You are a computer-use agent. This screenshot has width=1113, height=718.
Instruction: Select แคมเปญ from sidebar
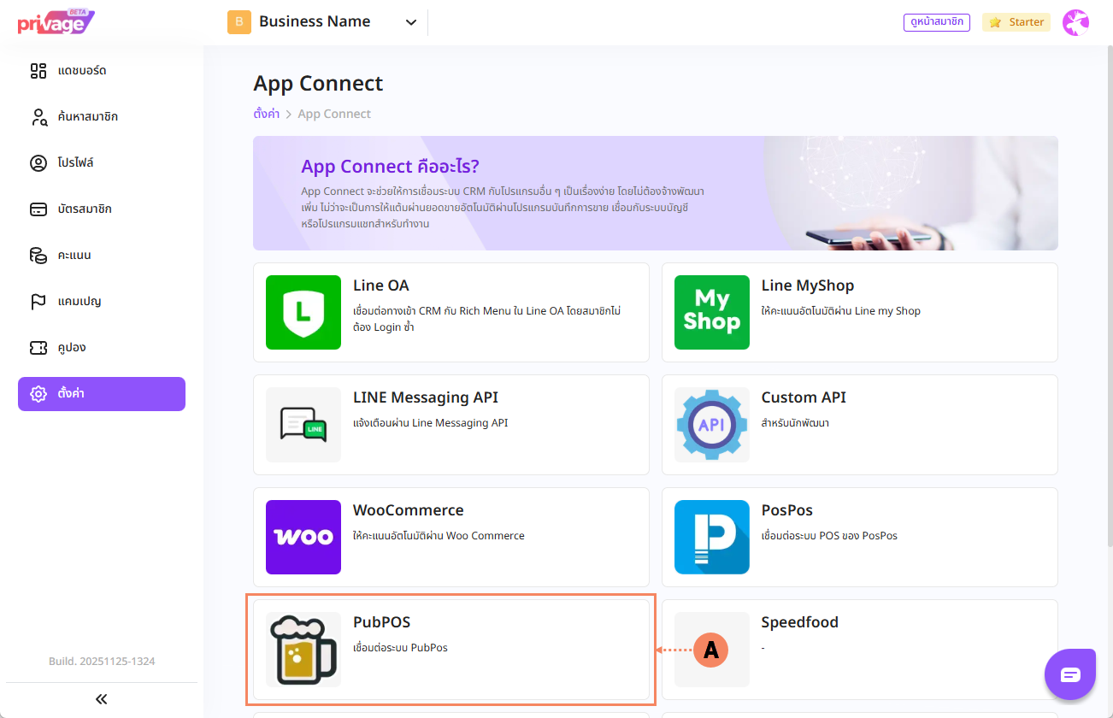coord(79,302)
